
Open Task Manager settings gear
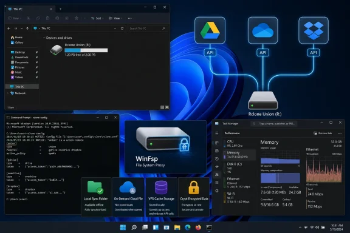(x=217, y=191)
